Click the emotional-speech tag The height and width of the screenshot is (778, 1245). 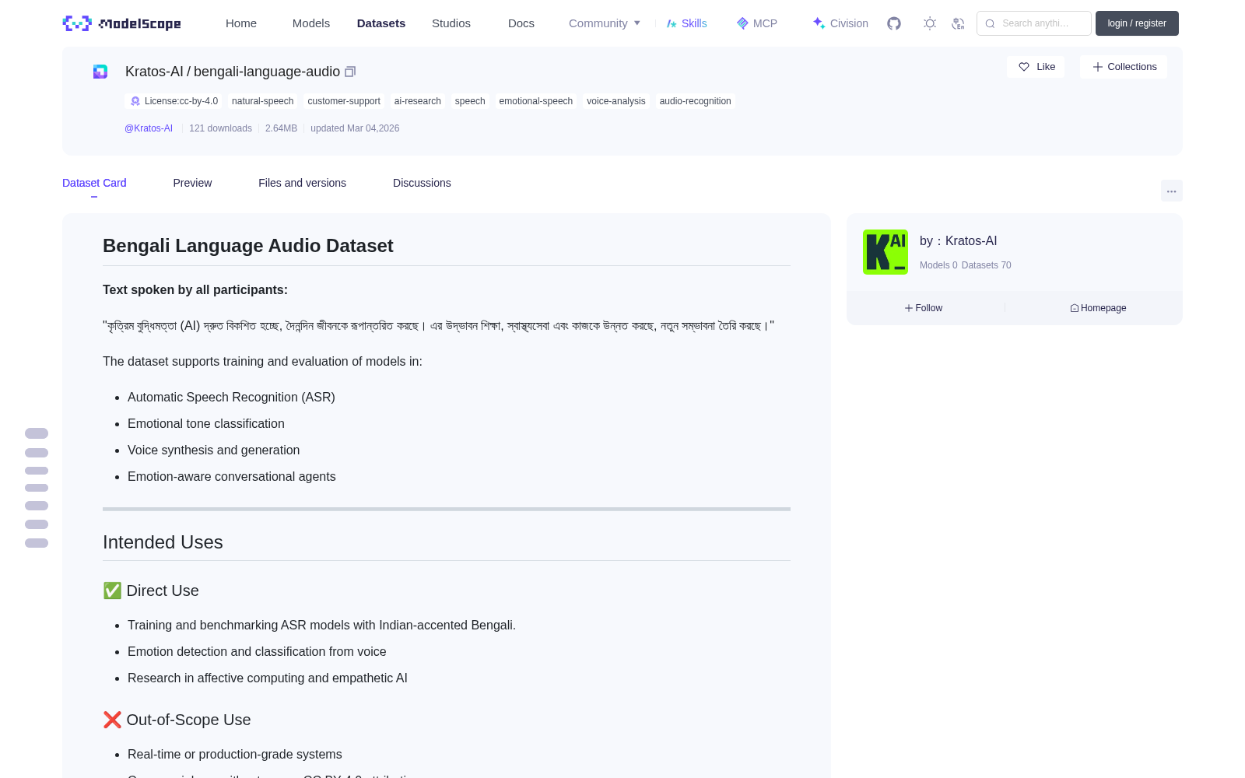click(x=536, y=101)
